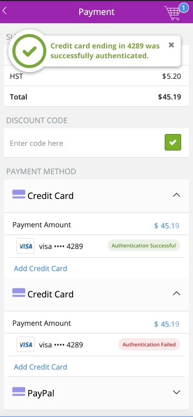Apply discount code with green check button
The image size is (193, 417).
(173, 142)
